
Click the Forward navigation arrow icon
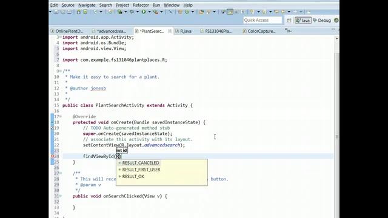295,12
